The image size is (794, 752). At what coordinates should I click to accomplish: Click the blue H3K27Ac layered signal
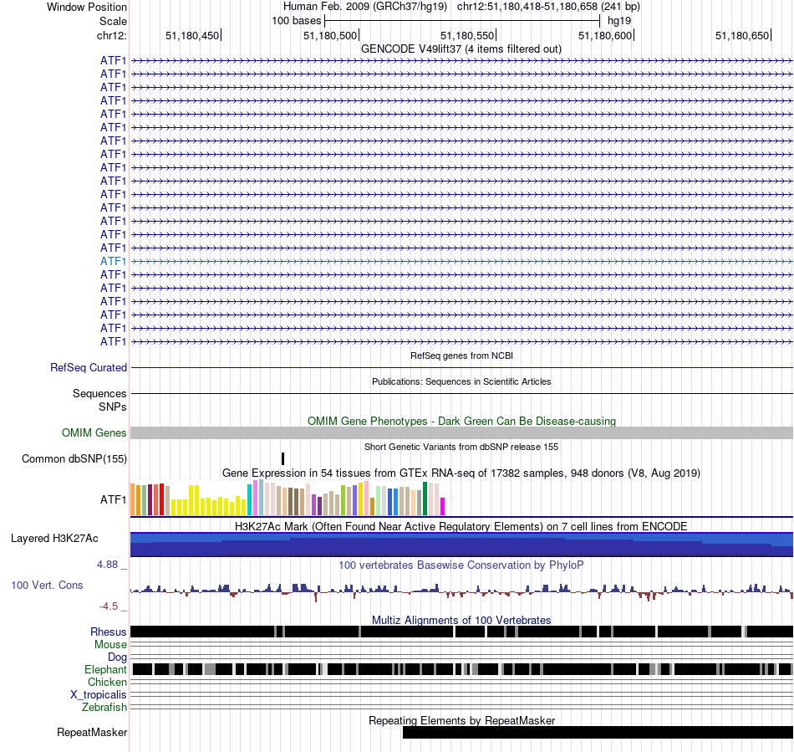tap(461, 545)
